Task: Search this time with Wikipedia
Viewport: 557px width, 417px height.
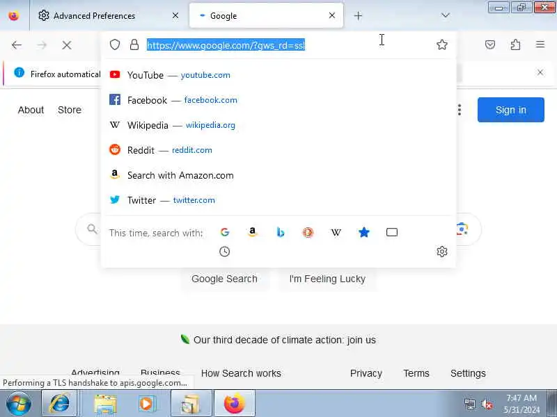Action: pyautogui.click(x=336, y=232)
